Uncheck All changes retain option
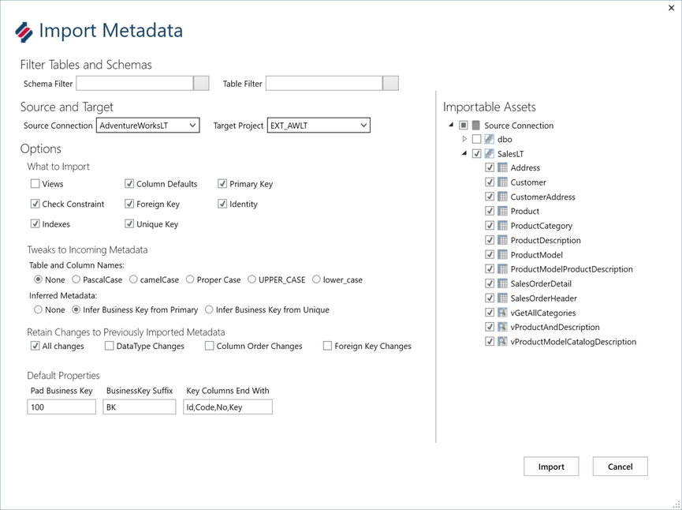This screenshot has height=510, width=682. [x=35, y=346]
